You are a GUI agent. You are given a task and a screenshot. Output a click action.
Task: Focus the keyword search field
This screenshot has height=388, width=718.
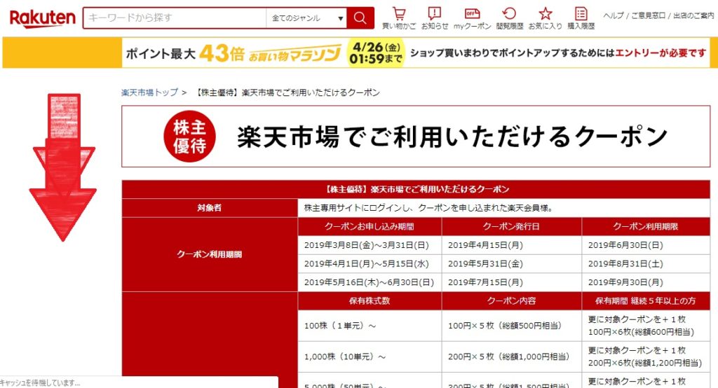175,18
